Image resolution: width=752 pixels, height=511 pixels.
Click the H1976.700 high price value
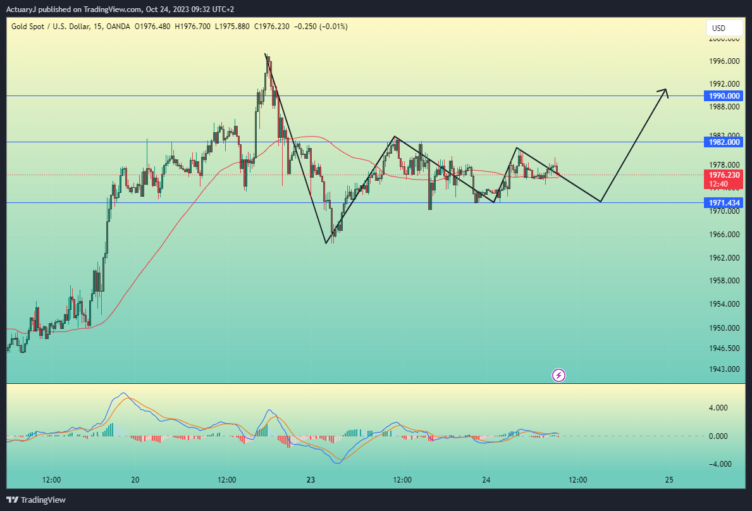193,27
